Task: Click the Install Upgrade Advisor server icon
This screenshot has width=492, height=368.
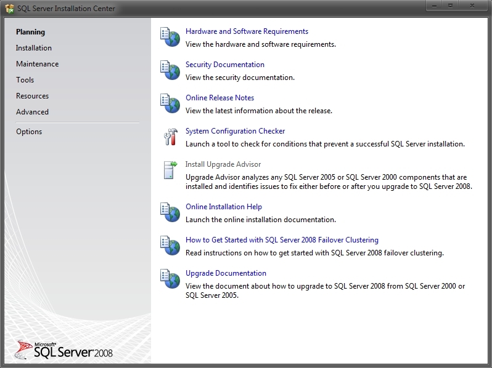Action: point(170,170)
